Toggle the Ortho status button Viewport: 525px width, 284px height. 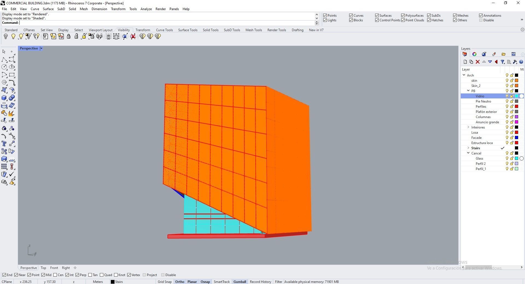[x=180, y=282]
